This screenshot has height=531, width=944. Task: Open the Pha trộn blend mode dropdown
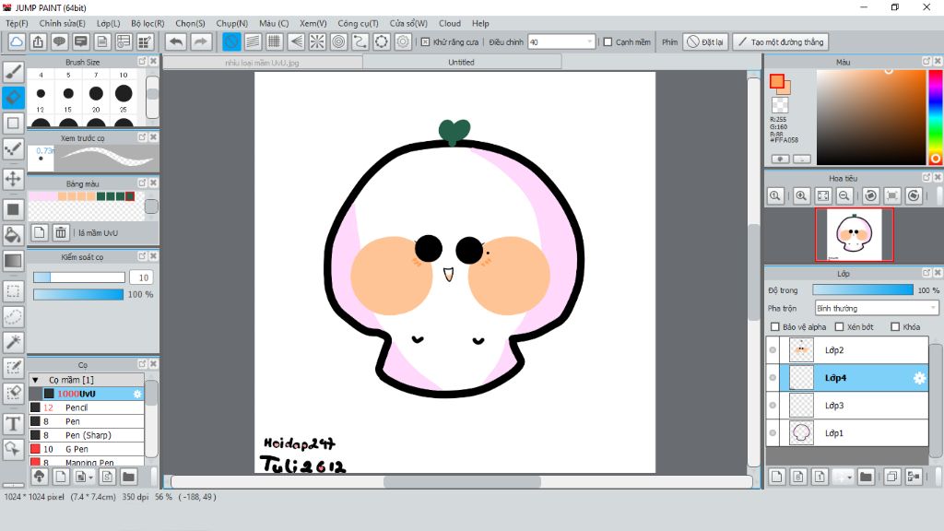(876, 308)
